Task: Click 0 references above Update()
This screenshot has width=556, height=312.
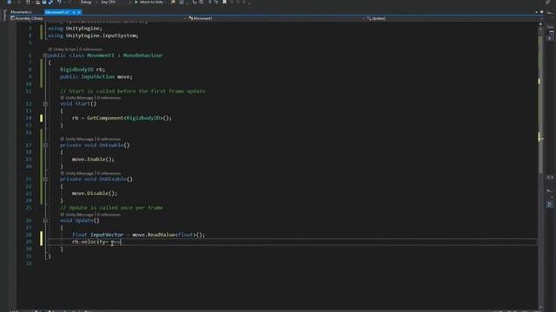Action: tap(109, 215)
